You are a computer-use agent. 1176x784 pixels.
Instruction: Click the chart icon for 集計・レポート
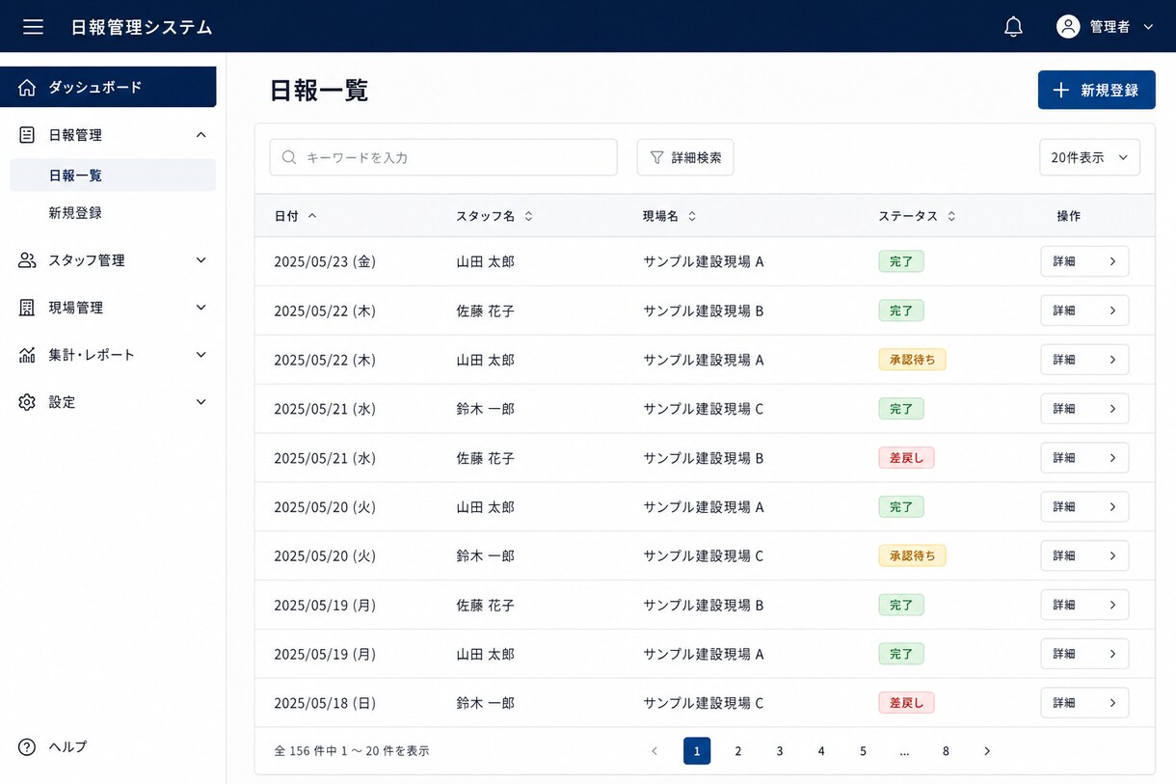click(x=27, y=355)
